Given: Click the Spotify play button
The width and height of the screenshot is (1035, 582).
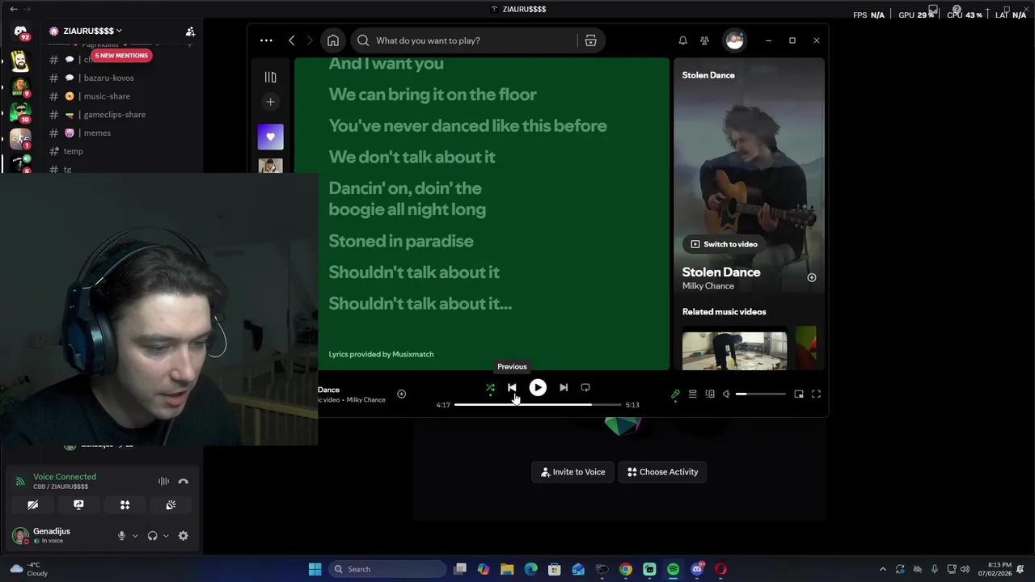Looking at the screenshot, I should 538,388.
